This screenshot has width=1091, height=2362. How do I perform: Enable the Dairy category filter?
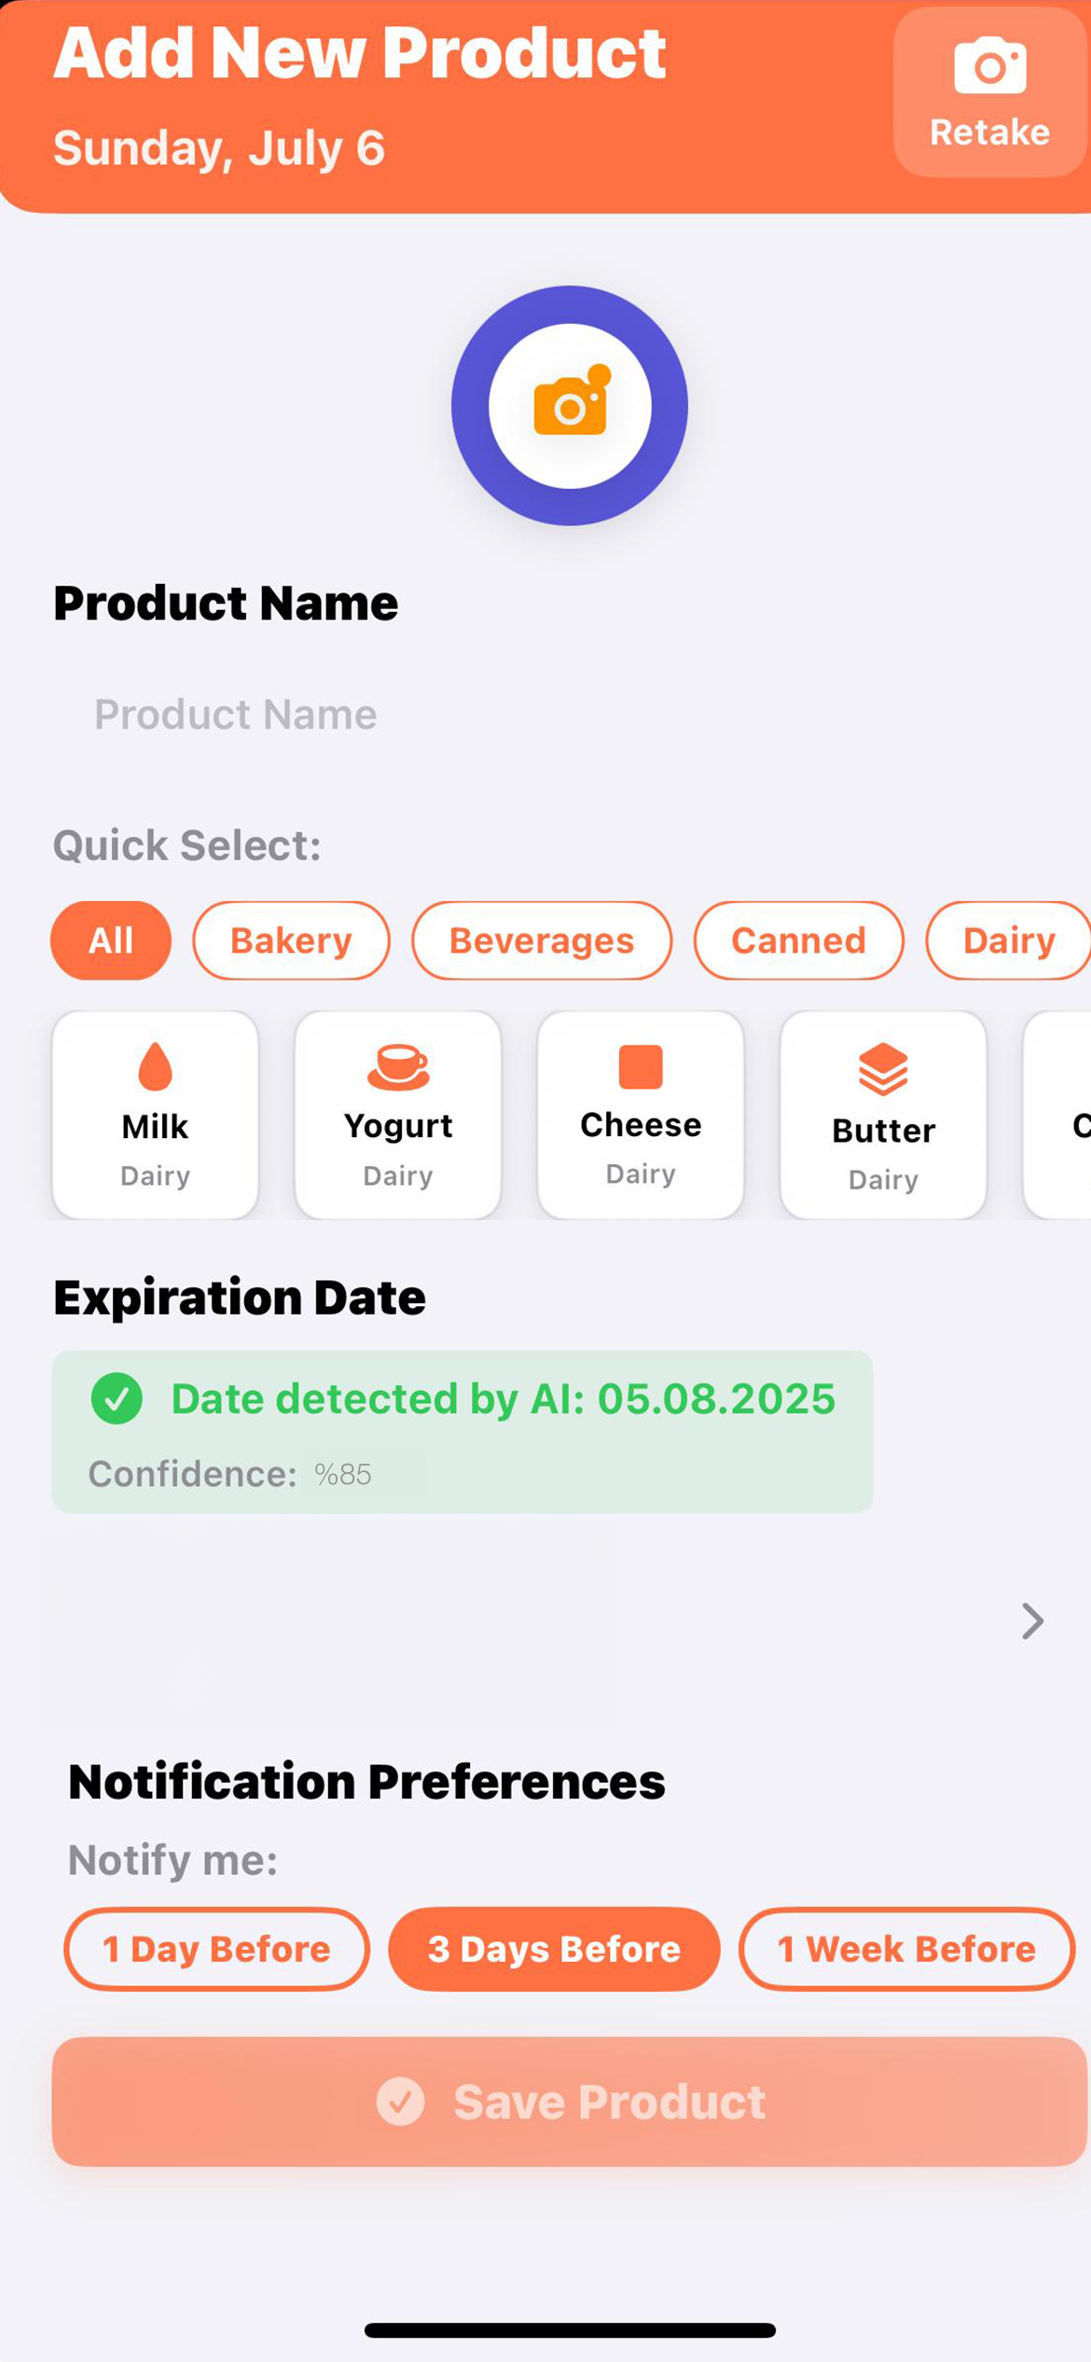point(1007,941)
